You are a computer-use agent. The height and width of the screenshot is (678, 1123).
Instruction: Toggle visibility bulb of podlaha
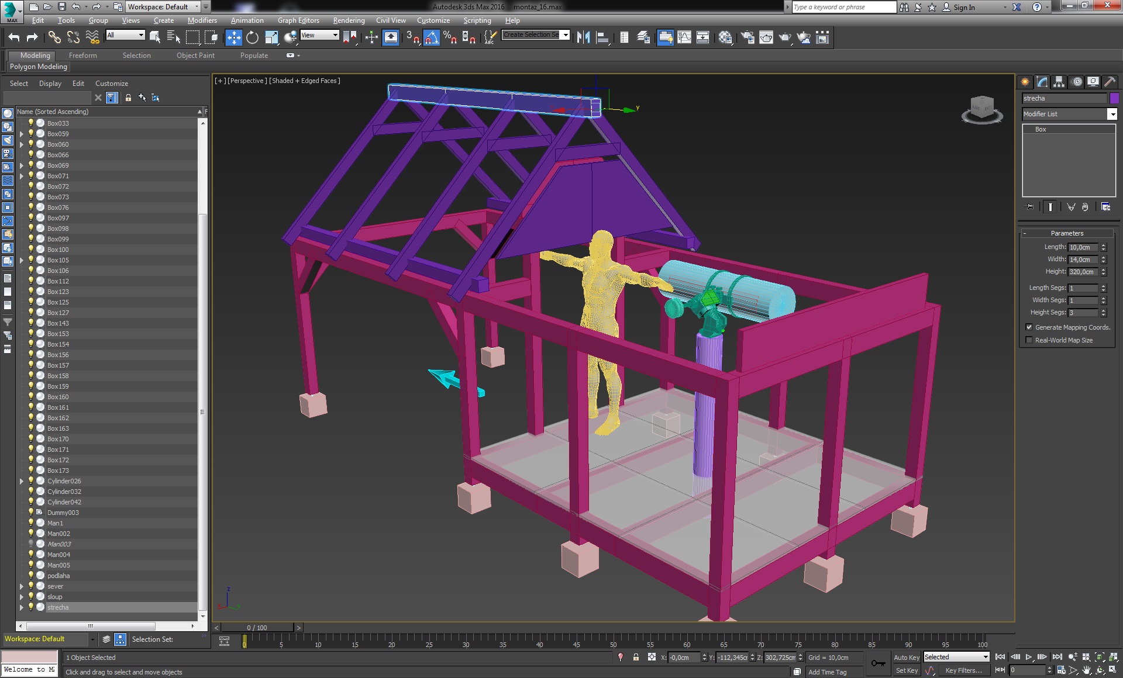click(31, 575)
